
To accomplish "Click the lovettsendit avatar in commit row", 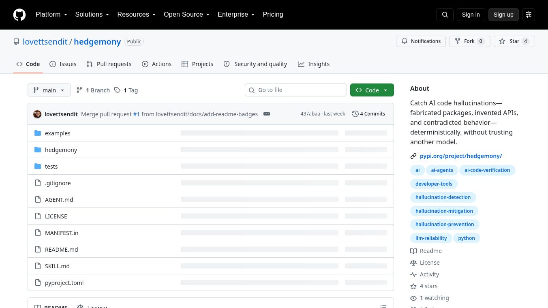I will (x=37, y=114).
